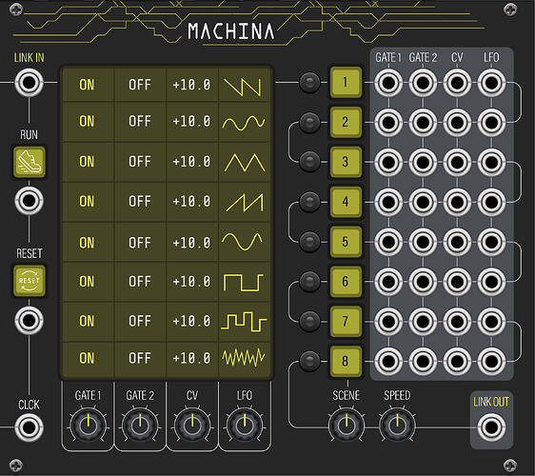The image size is (535, 476).
Task: Toggle Gate 2 OFF cell in row 5
Action: pos(140,243)
